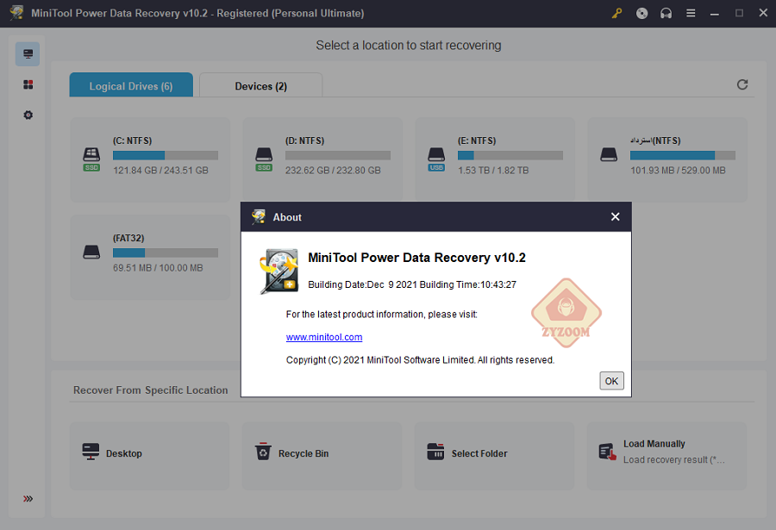Select the This PC sidebar icon
Image resolution: width=776 pixels, height=530 pixels.
(28, 54)
